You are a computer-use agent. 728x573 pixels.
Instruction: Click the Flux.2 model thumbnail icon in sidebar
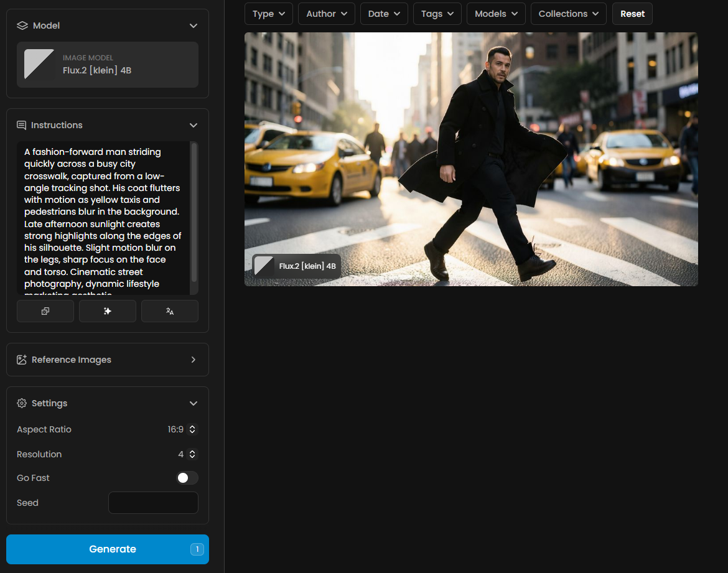tap(39, 64)
